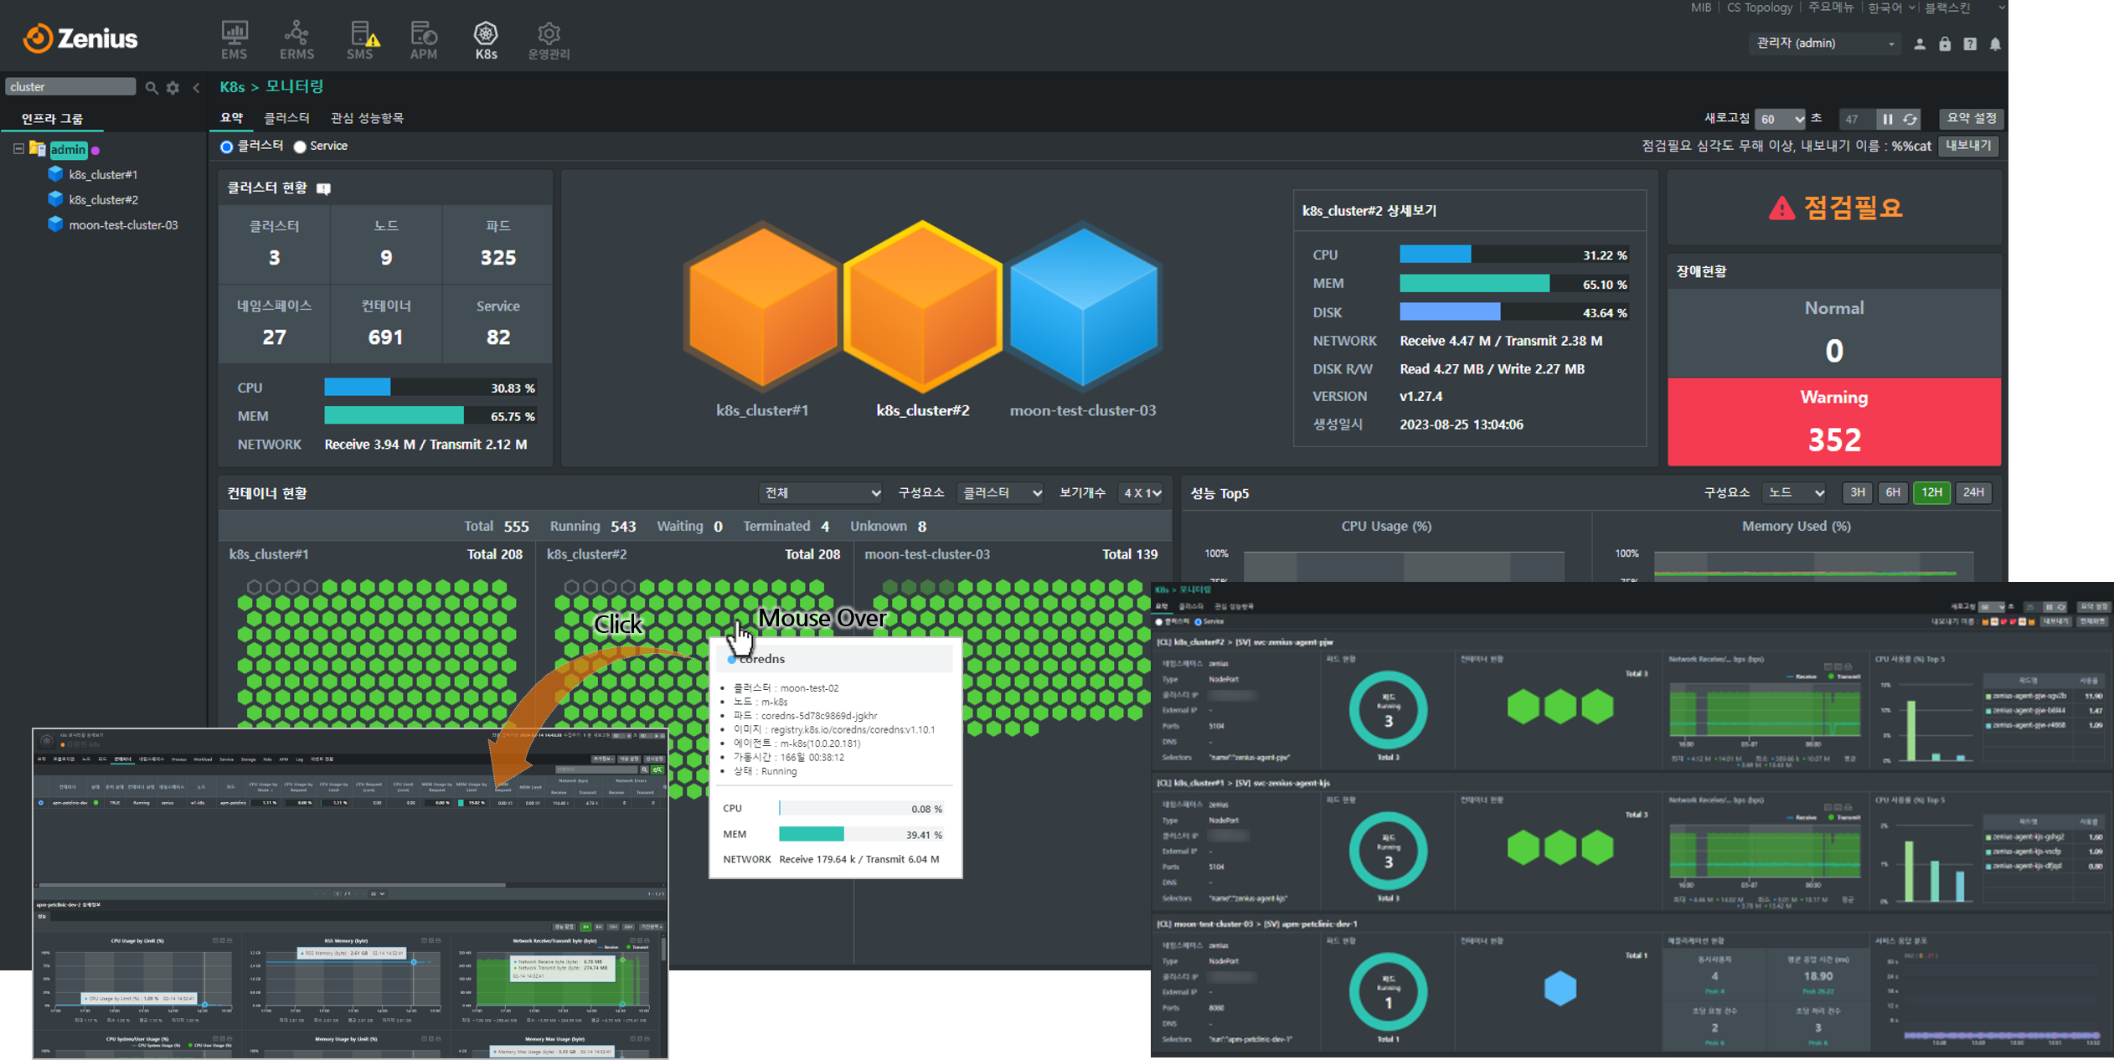Screen dimensions: 2114x1060
Task: Open the EMS module icon
Action: [x=234, y=39]
